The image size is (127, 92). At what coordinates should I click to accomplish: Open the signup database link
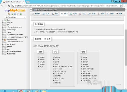9,47
